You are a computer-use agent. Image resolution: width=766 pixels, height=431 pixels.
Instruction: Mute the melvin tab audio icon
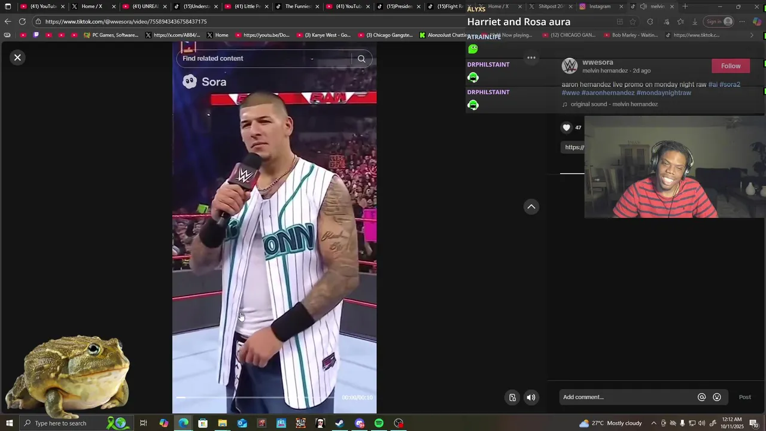(643, 7)
